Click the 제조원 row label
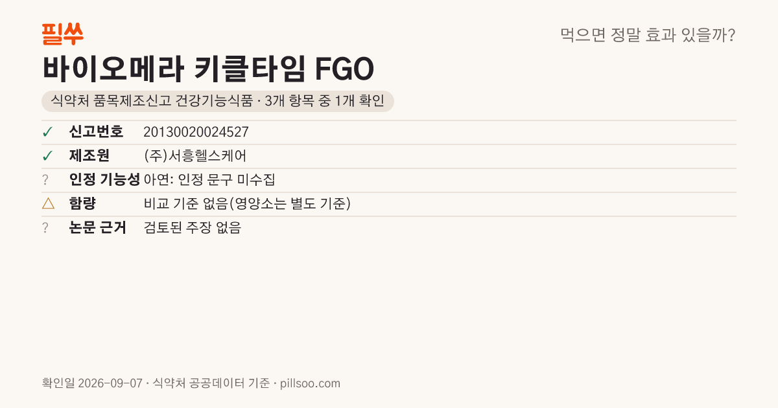 (89, 156)
